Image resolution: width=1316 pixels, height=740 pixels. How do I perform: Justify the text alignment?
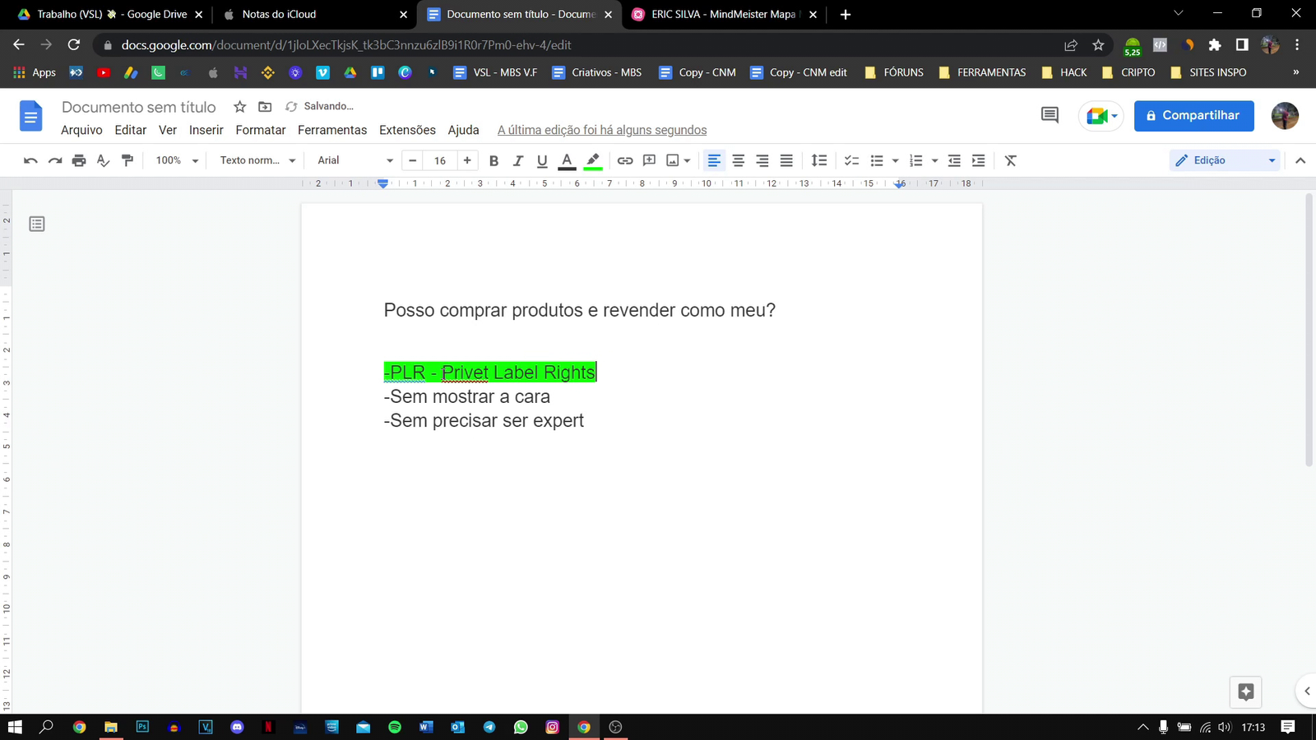[786, 160]
